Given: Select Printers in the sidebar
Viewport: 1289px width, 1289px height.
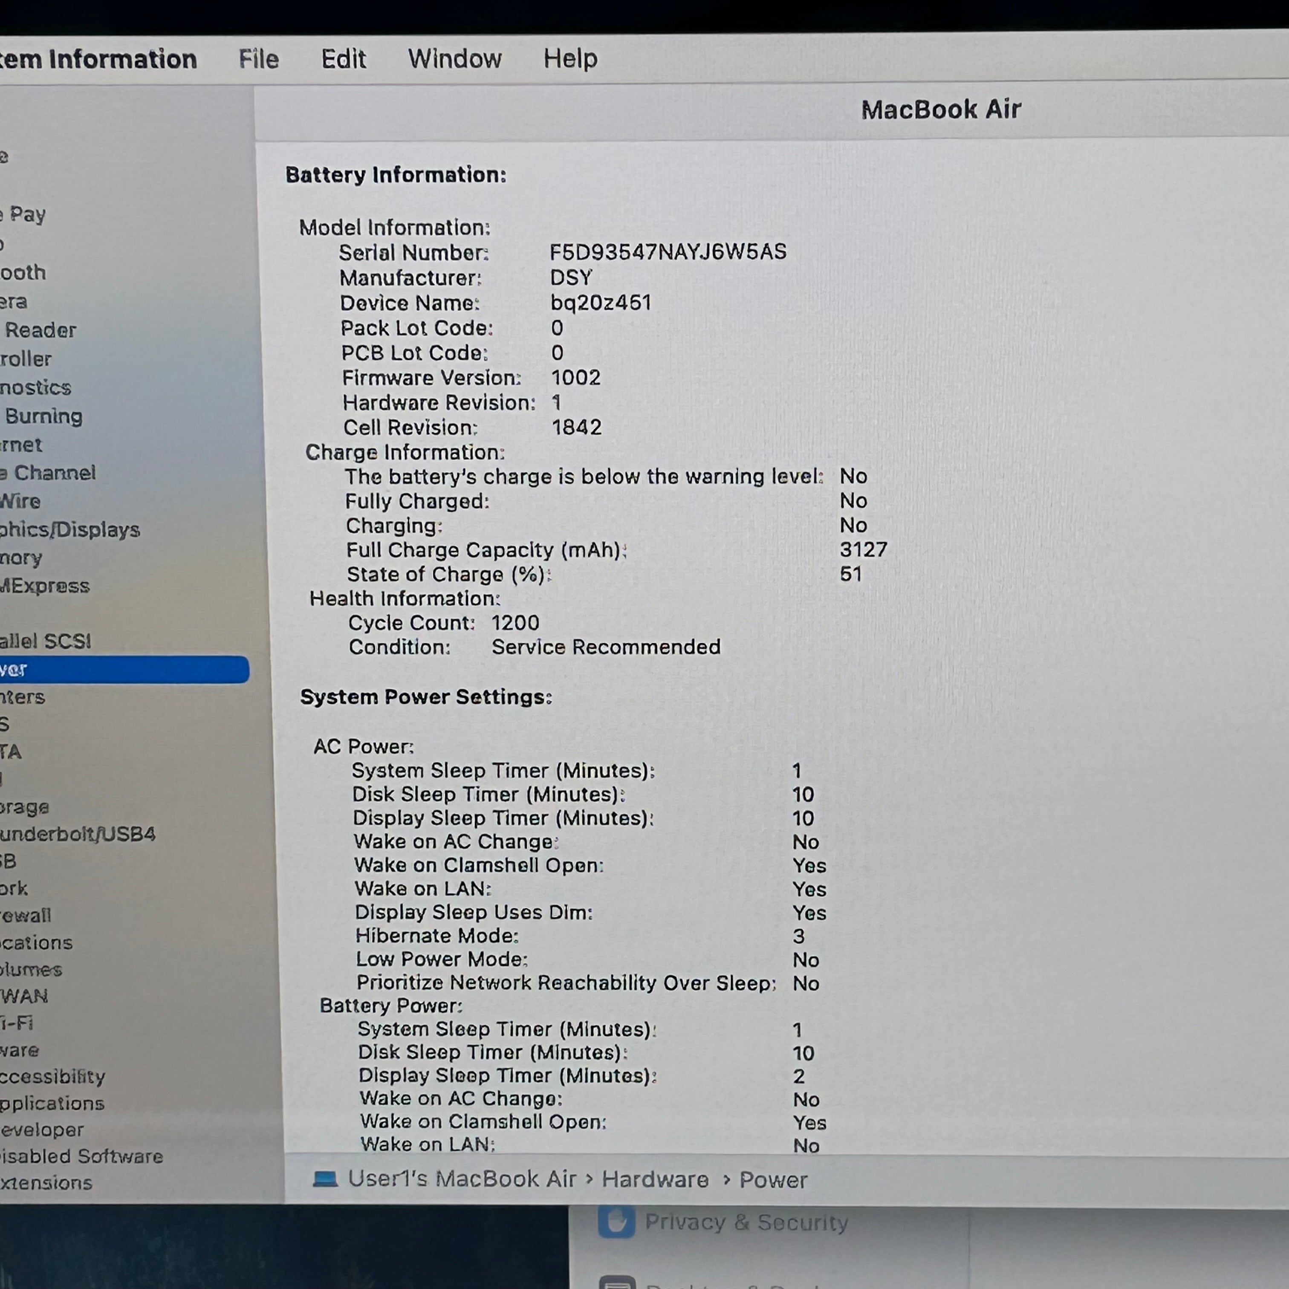Looking at the screenshot, I should (x=23, y=697).
